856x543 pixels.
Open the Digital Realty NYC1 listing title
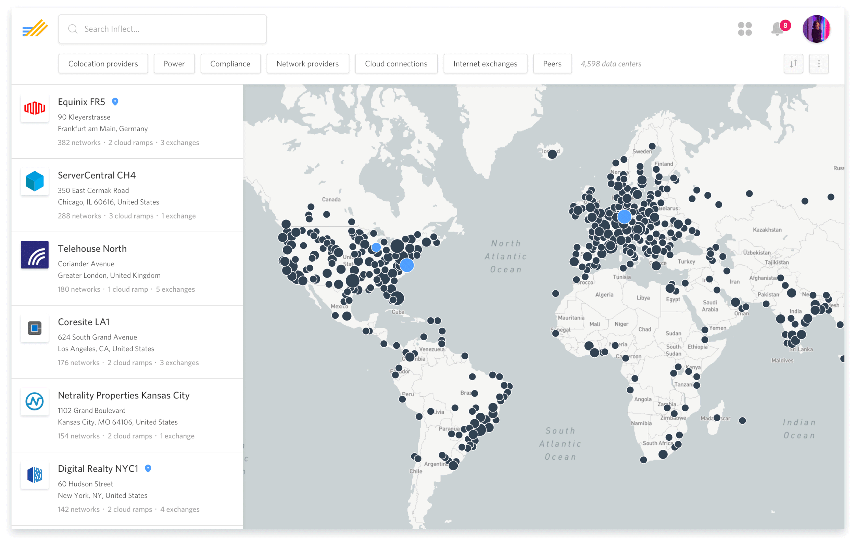point(98,468)
